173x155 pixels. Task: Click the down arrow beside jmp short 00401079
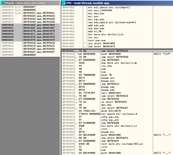[84, 46]
